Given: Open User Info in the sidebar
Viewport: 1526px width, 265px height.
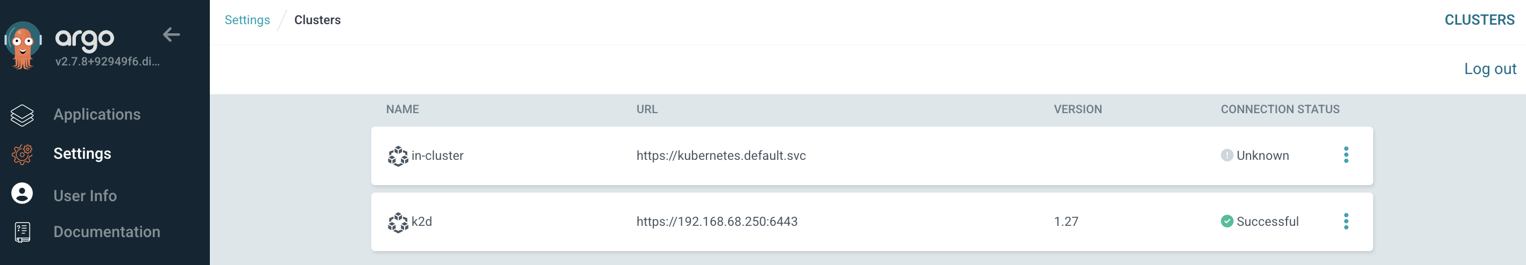Looking at the screenshot, I should (86, 195).
